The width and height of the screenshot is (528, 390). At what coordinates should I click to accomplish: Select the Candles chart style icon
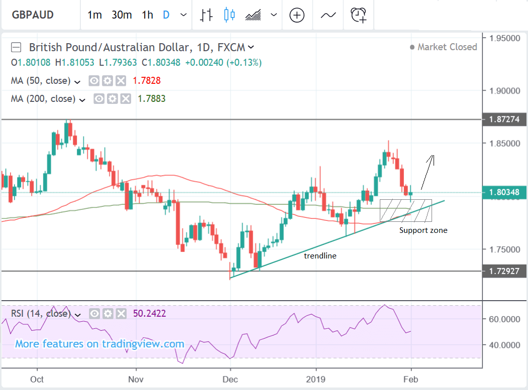[x=230, y=15]
